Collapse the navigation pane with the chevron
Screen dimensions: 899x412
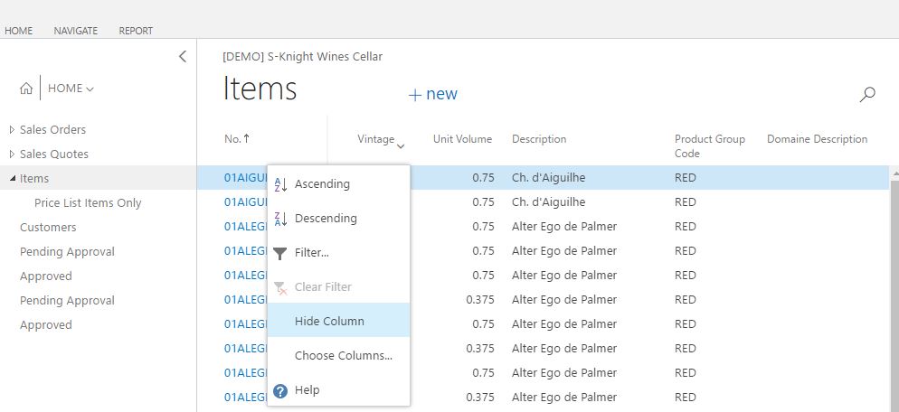coord(183,56)
